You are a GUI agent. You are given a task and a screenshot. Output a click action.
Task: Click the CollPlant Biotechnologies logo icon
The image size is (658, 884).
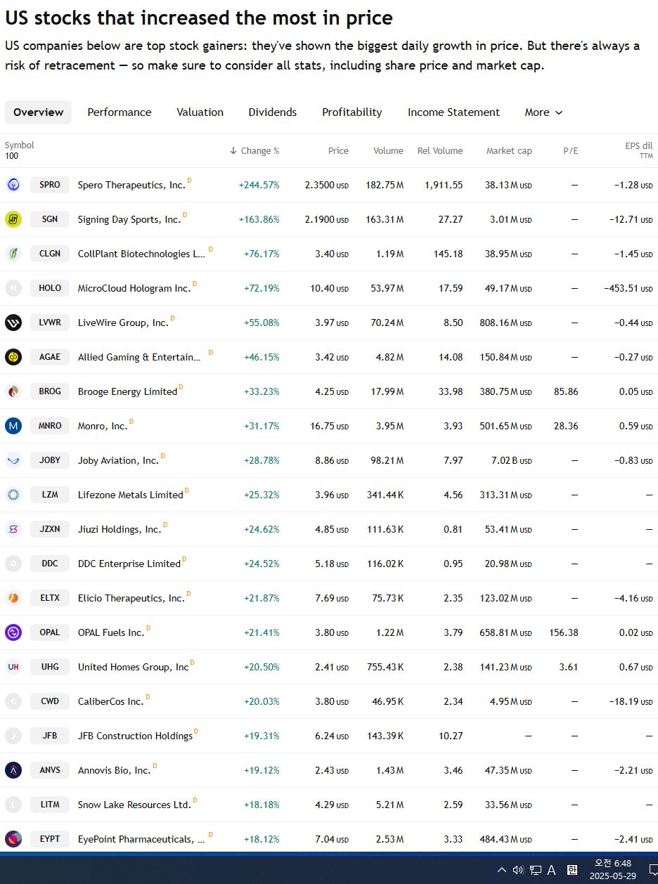point(13,254)
